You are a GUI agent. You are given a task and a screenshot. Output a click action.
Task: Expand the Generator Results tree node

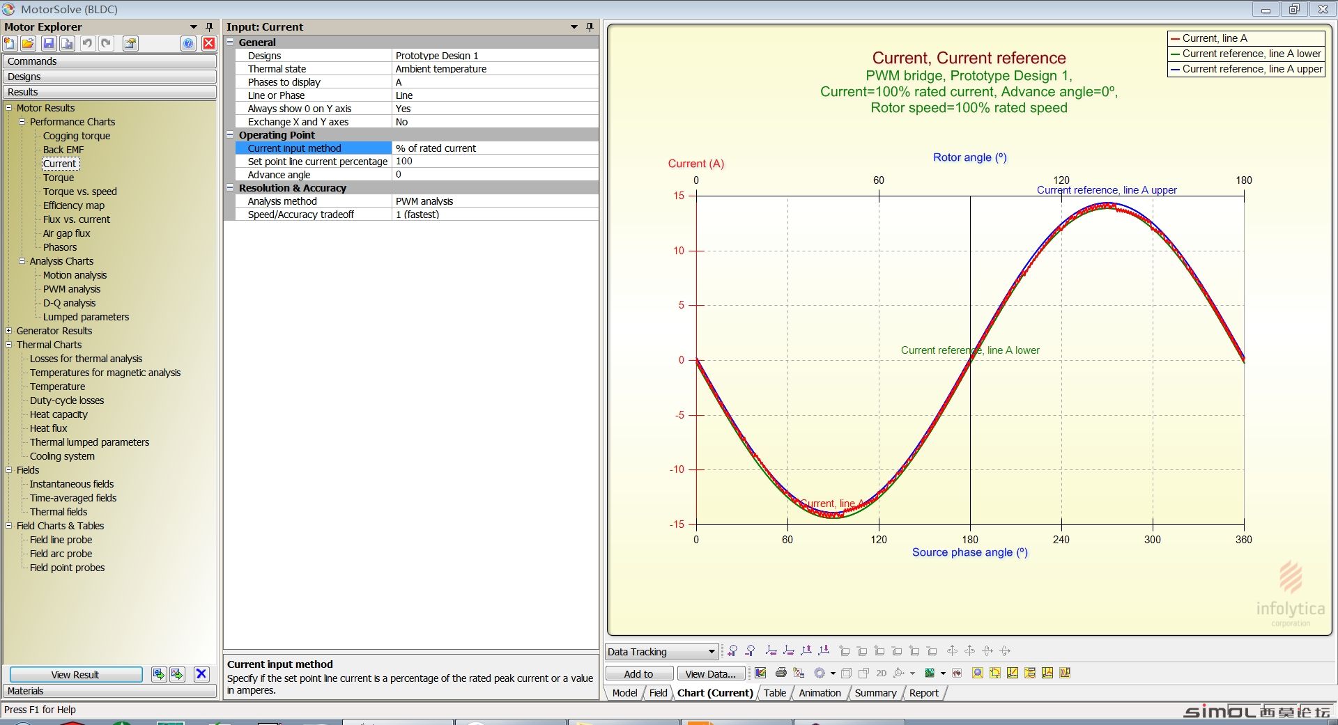pos(9,330)
